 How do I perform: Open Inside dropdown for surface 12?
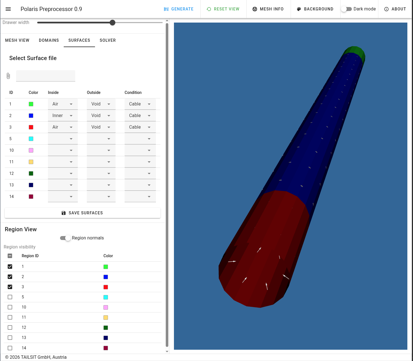click(x=63, y=173)
